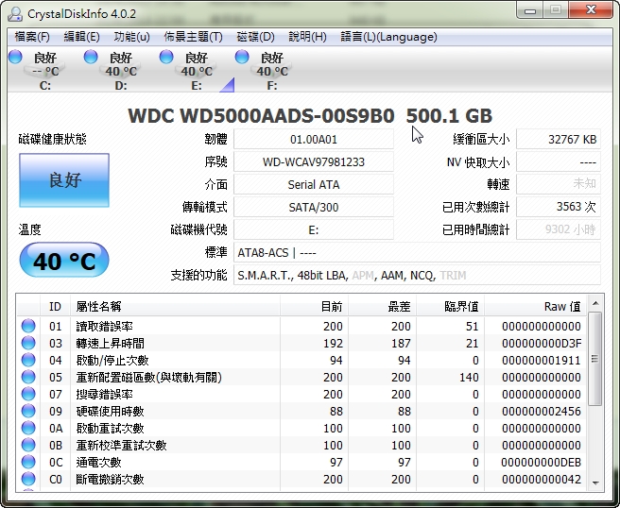
Task: Select the 斷電撤銷次數 attribute row
Action: tap(301, 479)
